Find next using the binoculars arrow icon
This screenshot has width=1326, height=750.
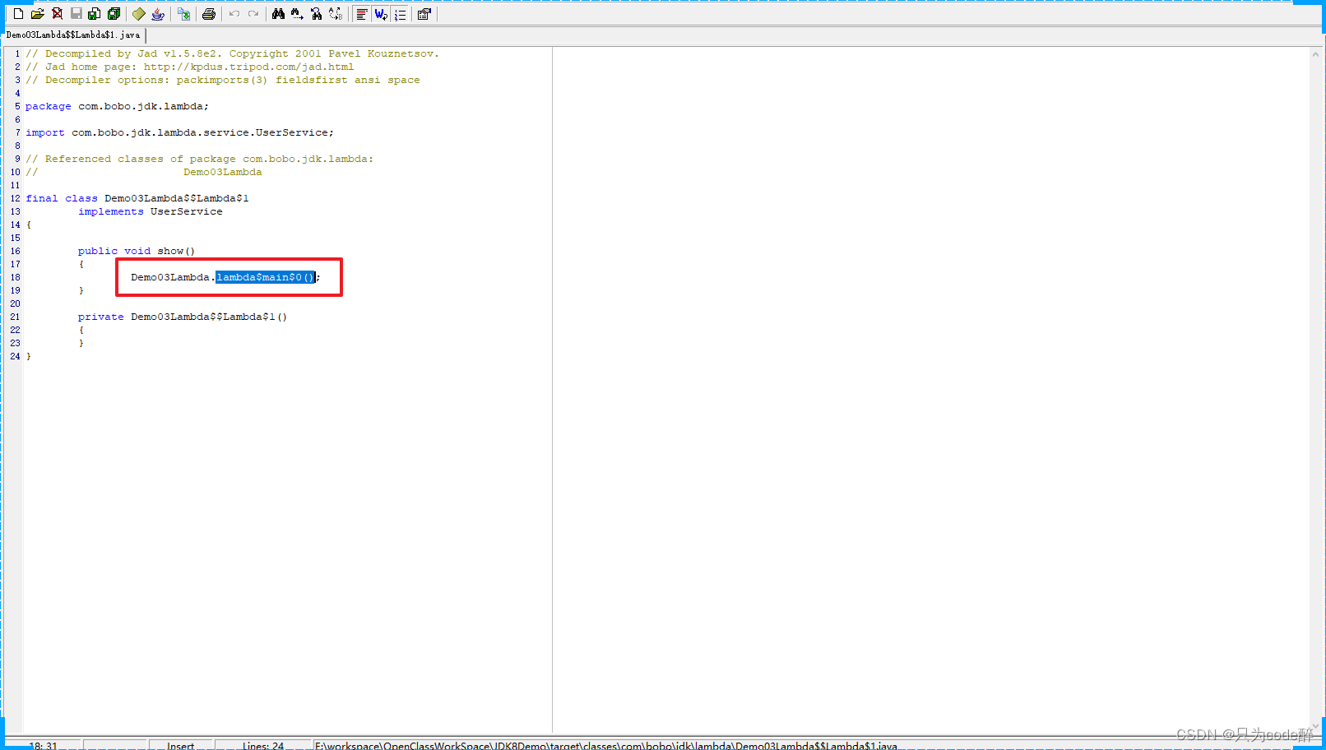(297, 14)
